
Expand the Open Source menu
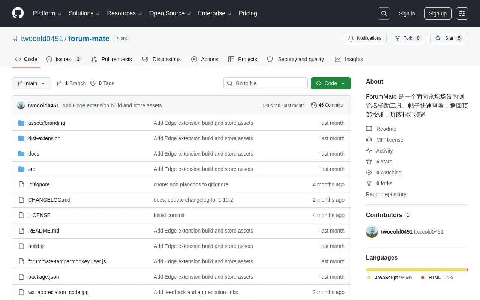(x=170, y=13)
